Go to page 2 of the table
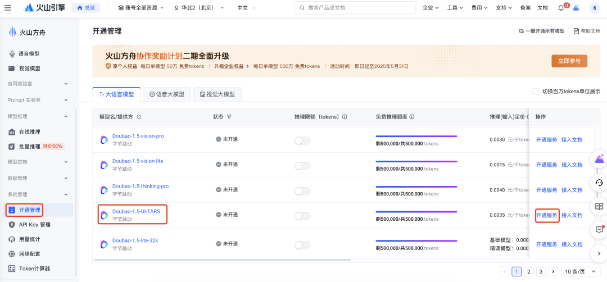Image resolution: width=607 pixels, height=282 pixels. pos(529,271)
